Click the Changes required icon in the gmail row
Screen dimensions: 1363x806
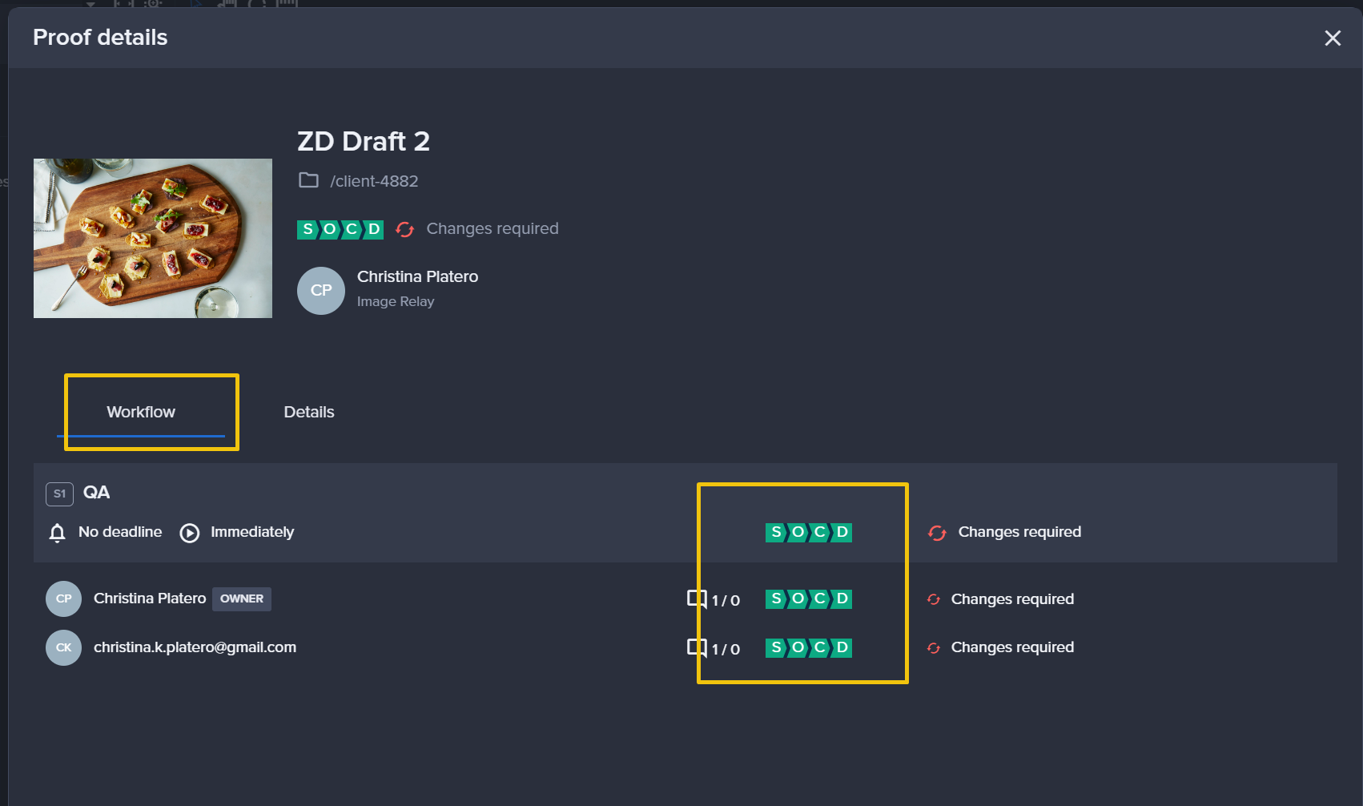pyautogui.click(x=934, y=647)
